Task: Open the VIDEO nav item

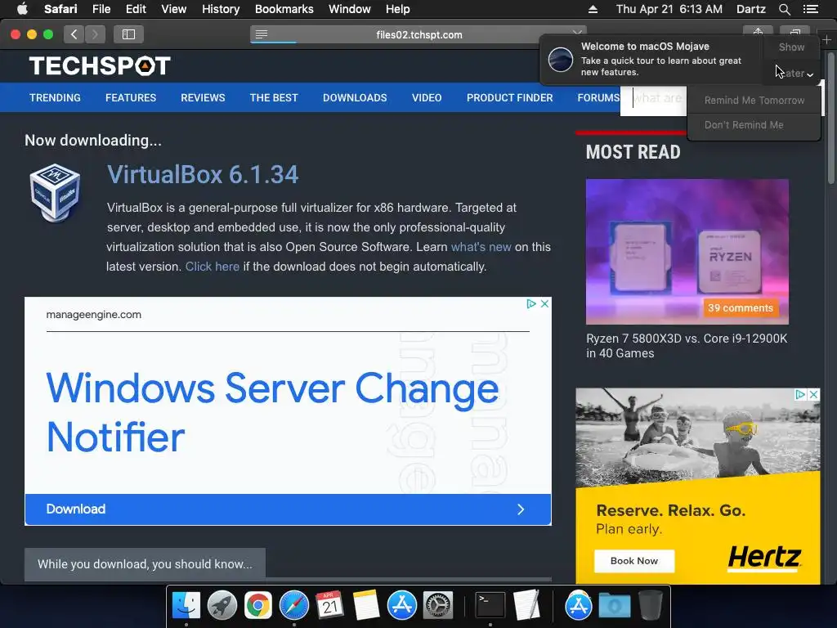Action: [427, 98]
